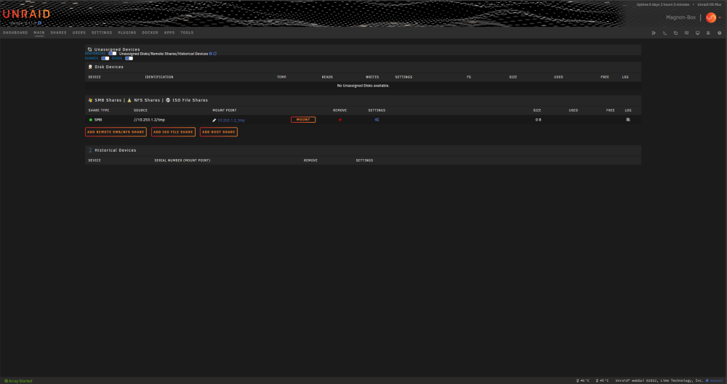Click Add ISO File Share button
727x384 pixels.
click(x=174, y=132)
